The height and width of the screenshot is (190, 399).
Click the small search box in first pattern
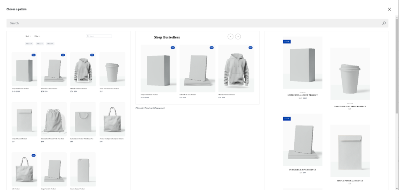(x=99, y=36)
